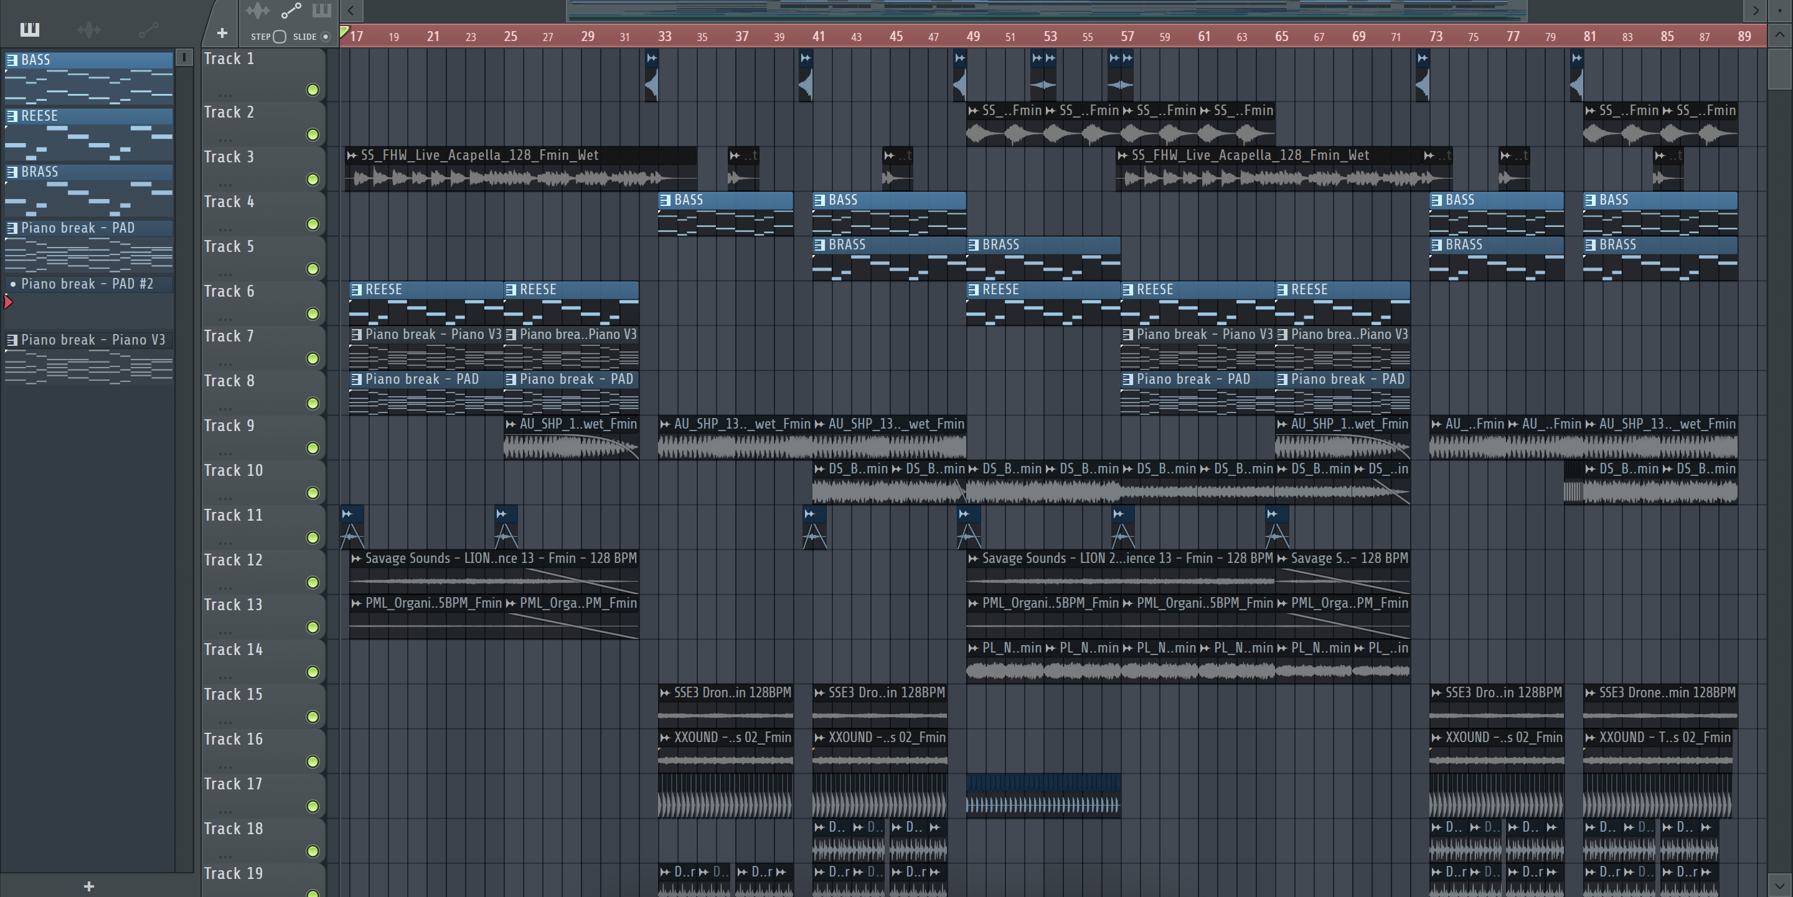1793x897 pixels.
Task: Select automation clip focus above SLIDE
Action: click(291, 11)
